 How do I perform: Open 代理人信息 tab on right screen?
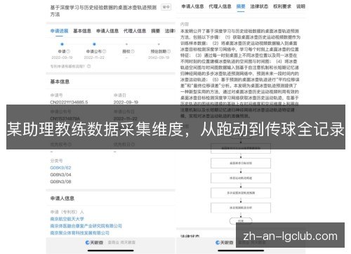coord(220,6)
